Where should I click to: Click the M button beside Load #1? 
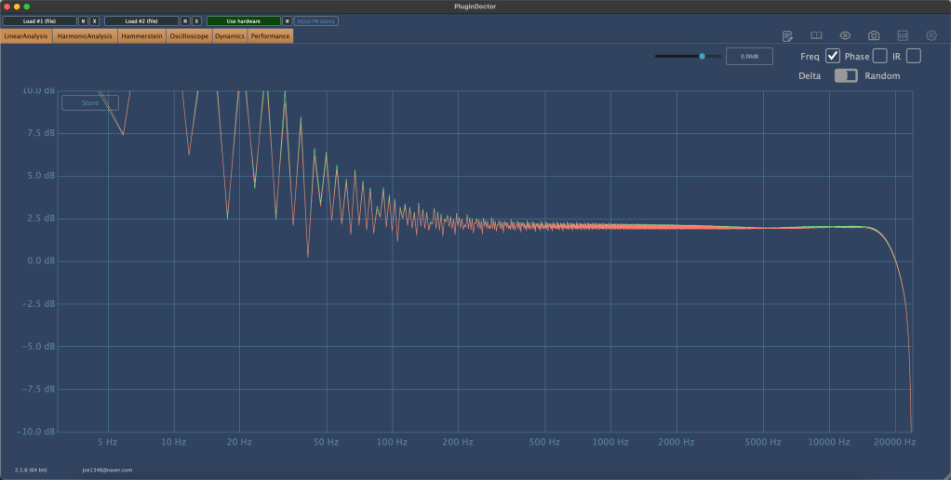point(83,20)
